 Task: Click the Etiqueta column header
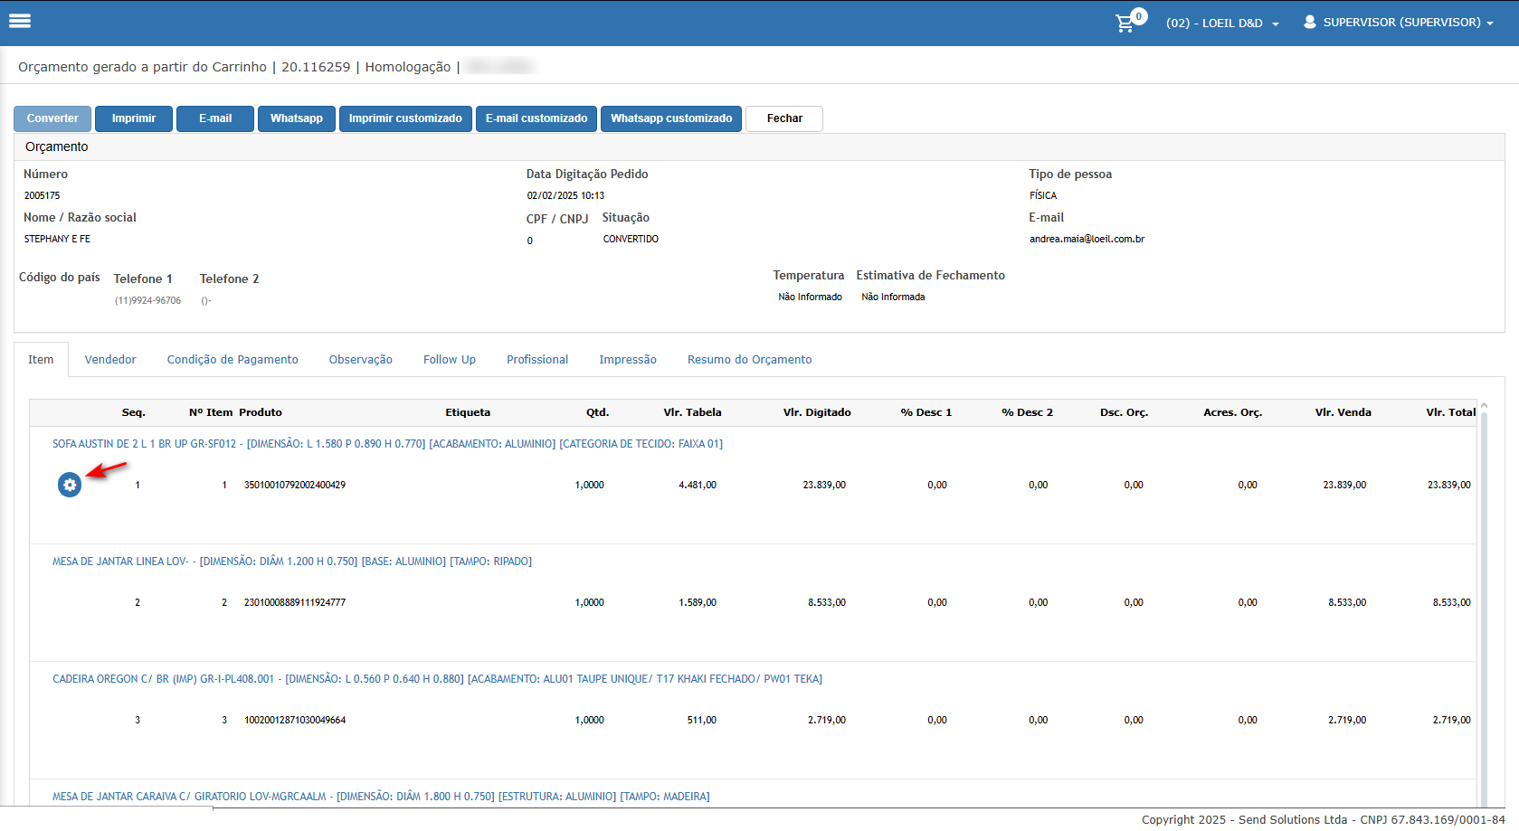pyautogui.click(x=468, y=412)
